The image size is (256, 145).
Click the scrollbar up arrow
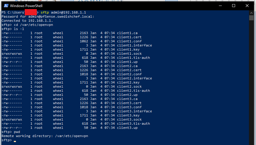click(x=251, y=13)
